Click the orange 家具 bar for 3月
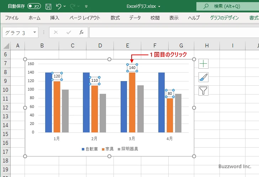 [x=132, y=103]
